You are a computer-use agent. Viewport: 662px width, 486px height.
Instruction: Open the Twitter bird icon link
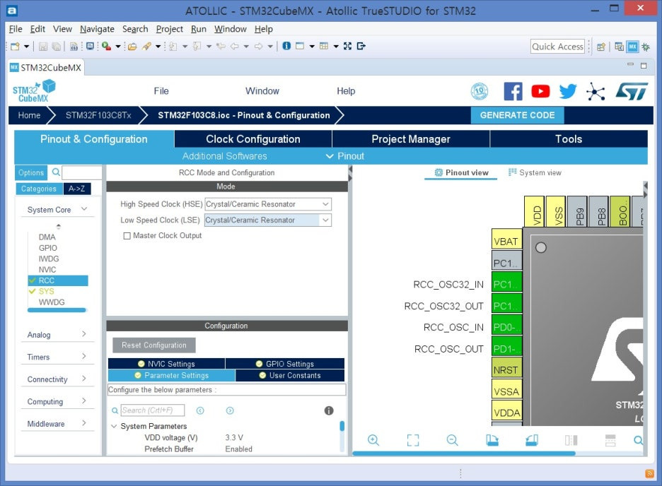tap(568, 91)
